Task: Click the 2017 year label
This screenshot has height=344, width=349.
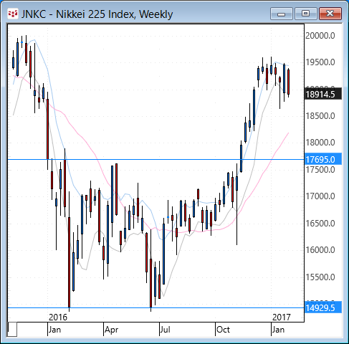Action: (282, 317)
